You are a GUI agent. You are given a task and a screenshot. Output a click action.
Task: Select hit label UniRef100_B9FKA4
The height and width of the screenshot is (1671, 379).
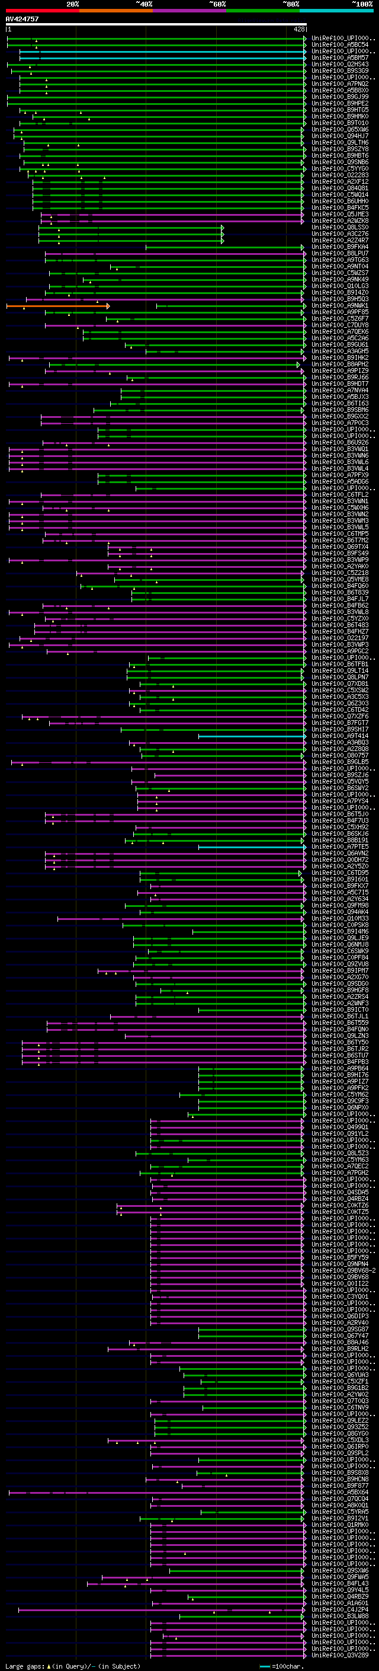[340, 247]
